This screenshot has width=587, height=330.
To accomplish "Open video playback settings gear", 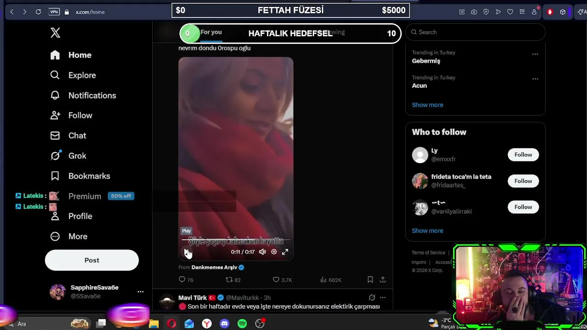I will tap(274, 252).
